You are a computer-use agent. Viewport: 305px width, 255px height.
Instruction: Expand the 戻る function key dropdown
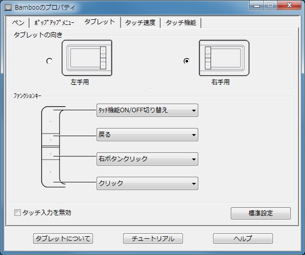pos(147,135)
